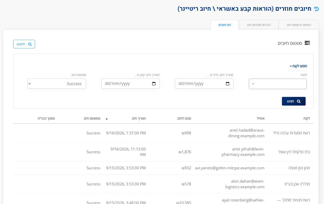Image resolution: width=324 pixels, height=204 pixels.
Task: Click the מסמך הנה"ח column header
Action: click(x=46, y=119)
